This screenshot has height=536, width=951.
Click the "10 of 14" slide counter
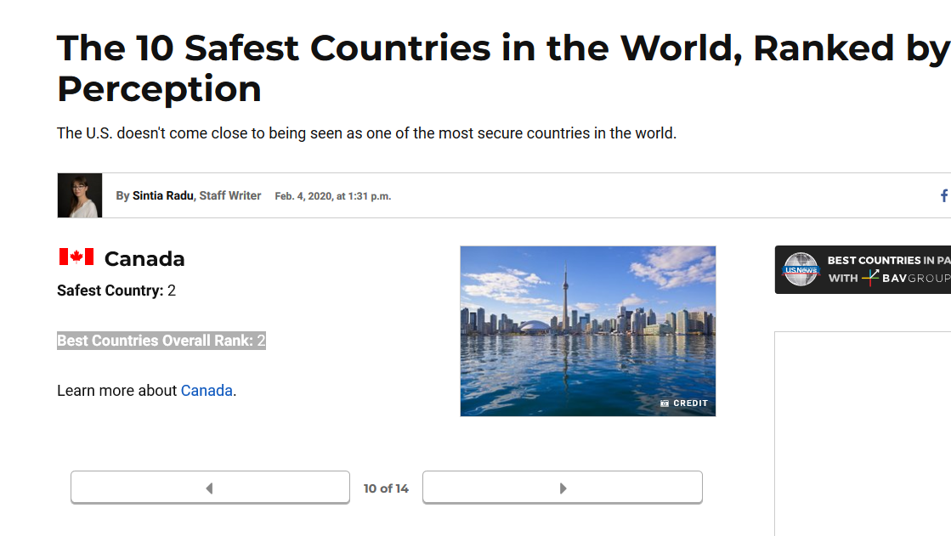386,488
